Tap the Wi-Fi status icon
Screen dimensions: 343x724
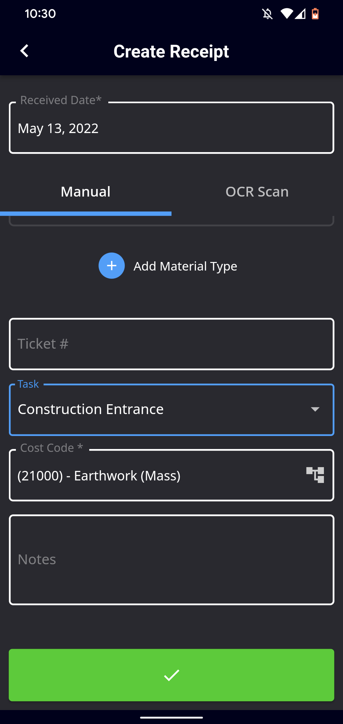pos(286,14)
